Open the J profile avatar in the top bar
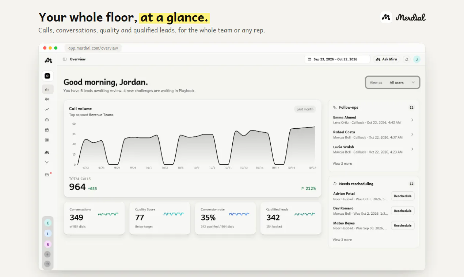Viewport: 464px width, 277px height. (417, 59)
